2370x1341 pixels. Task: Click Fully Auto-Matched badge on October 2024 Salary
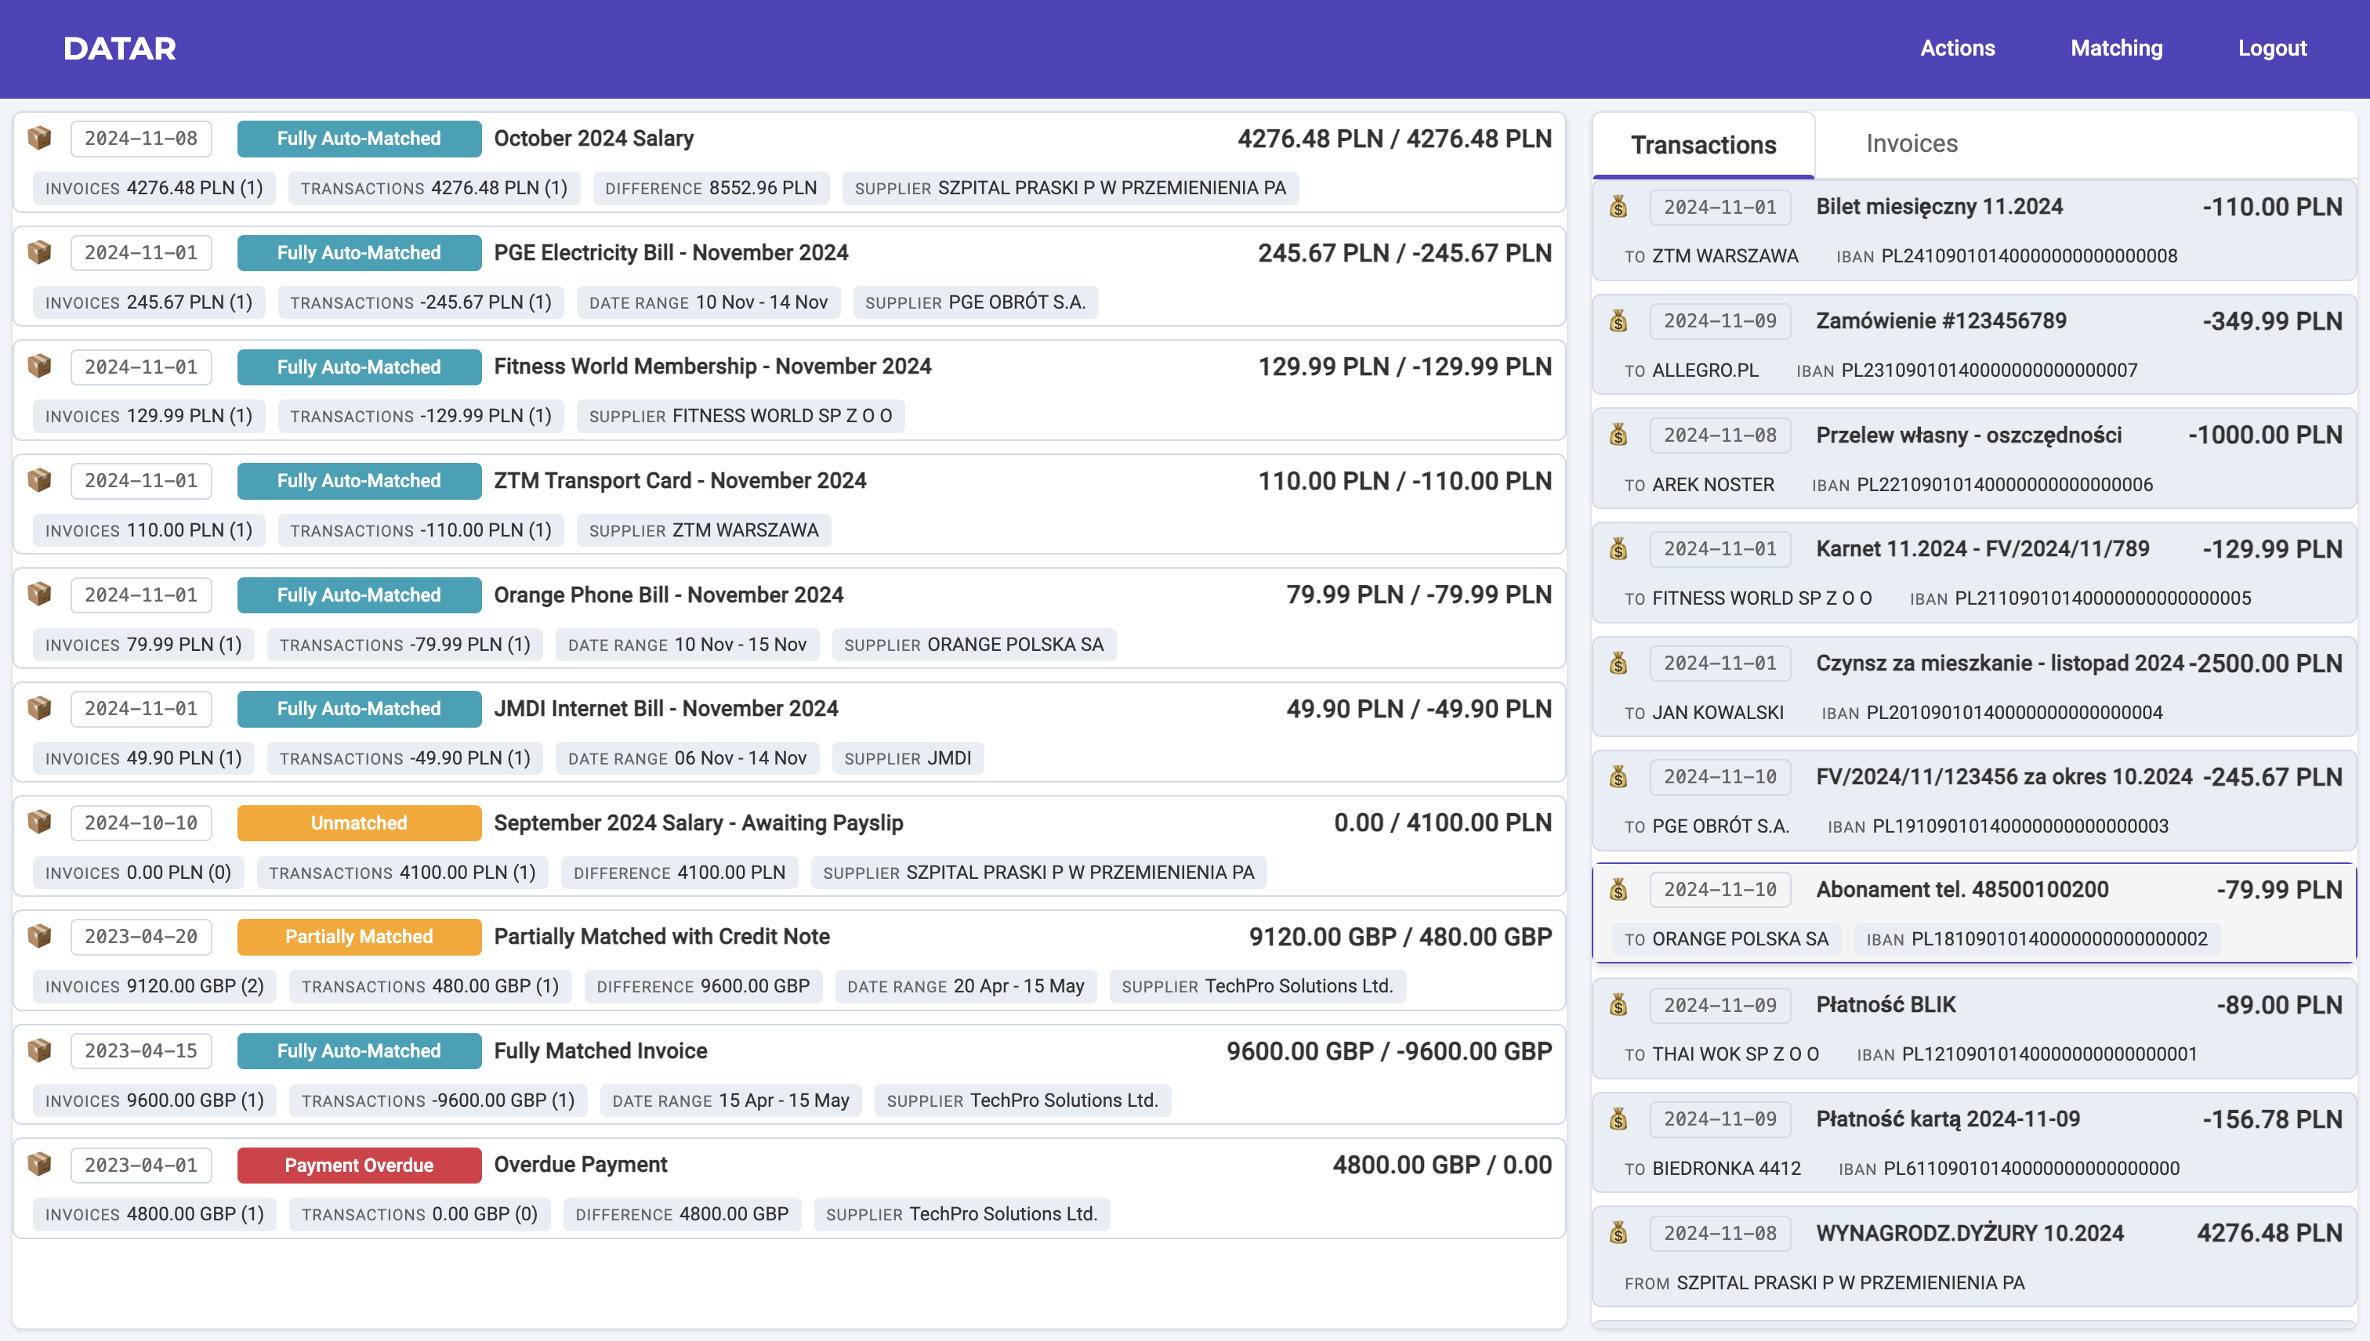pyautogui.click(x=358, y=139)
